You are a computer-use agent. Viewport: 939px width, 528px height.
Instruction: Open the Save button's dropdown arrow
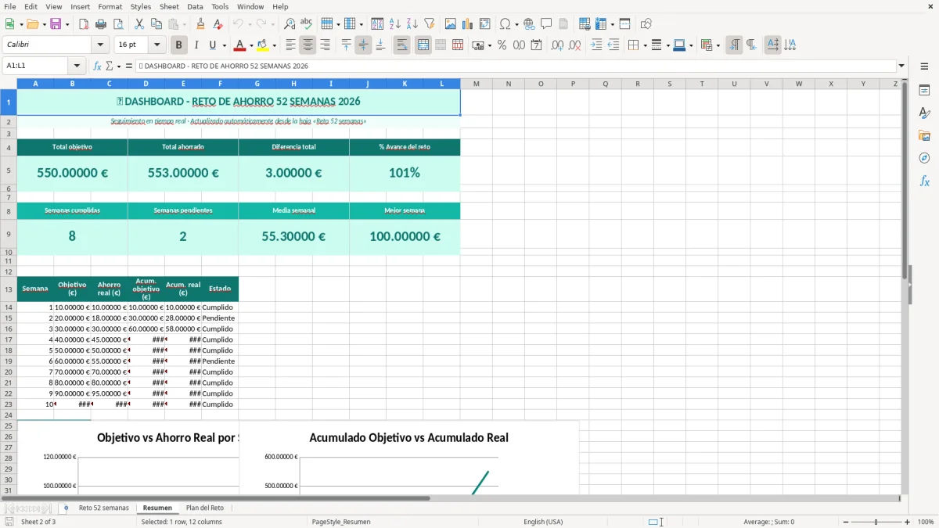click(x=67, y=24)
